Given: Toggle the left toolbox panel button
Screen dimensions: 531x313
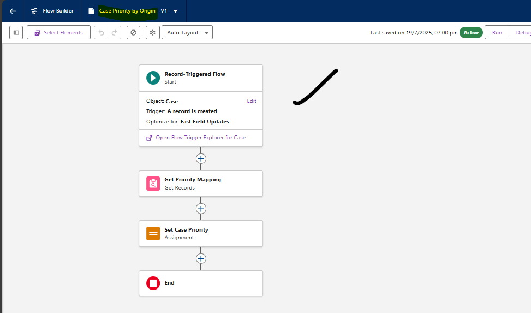Looking at the screenshot, I should [x=16, y=33].
